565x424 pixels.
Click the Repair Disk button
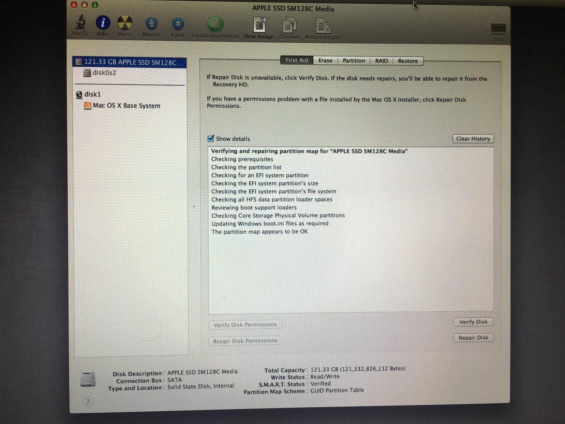tap(473, 337)
